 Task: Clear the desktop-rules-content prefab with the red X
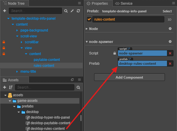(x=170, y=64)
